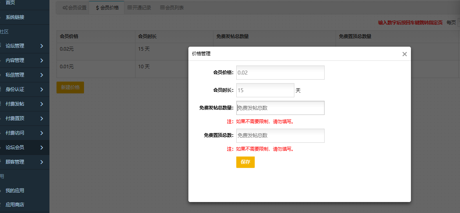The width and height of the screenshot is (460, 213).
Task: Close the 价格管理 dialog with X
Action: (x=405, y=54)
